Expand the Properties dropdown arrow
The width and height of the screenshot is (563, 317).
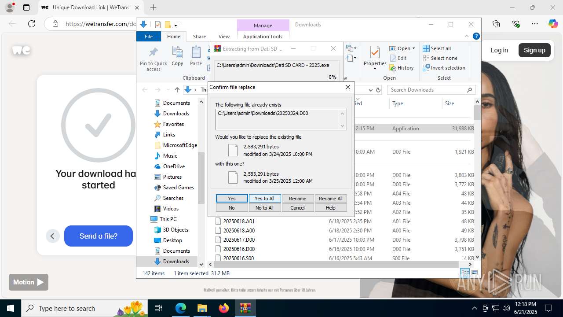coord(375,69)
